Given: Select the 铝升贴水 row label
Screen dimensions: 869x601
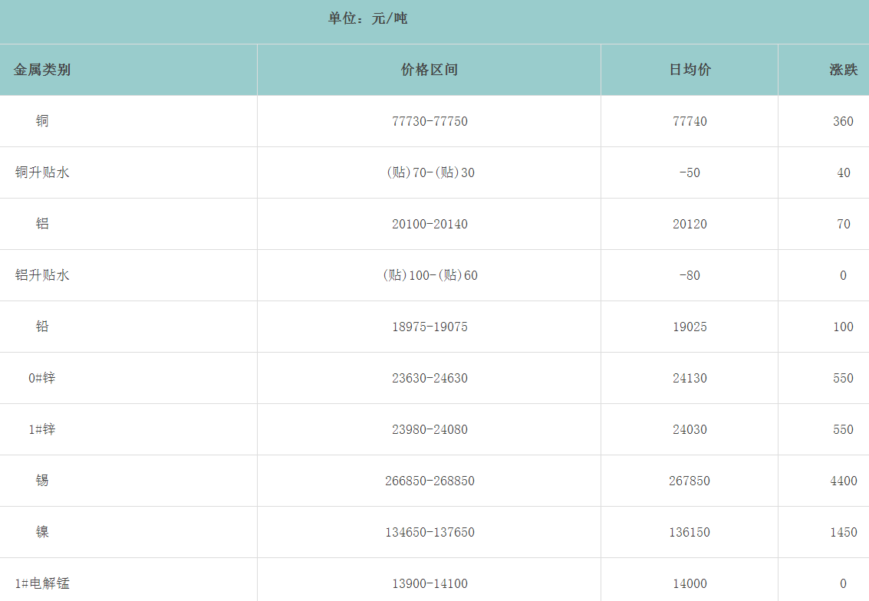Looking at the screenshot, I should (42, 275).
